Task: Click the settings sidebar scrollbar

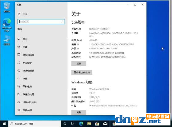Action: [x=67, y=63]
